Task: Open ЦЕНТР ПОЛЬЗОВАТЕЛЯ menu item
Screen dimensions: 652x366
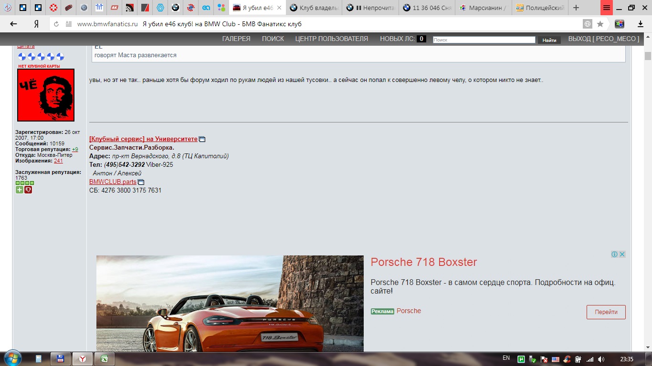Action: (331, 39)
